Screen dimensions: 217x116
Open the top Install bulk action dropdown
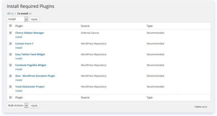(17, 19)
